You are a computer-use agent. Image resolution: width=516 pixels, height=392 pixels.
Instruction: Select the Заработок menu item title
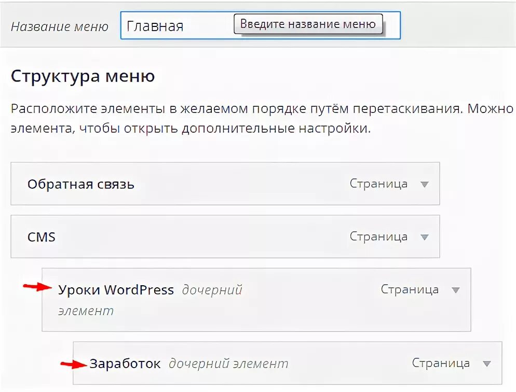pos(125,363)
